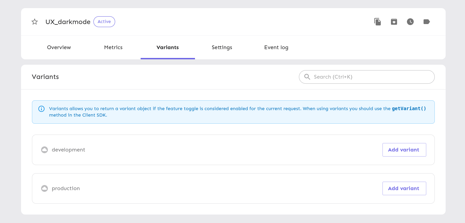The width and height of the screenshot is (465, 223).
Task: Go to the Settings tab
Action: coord(222,47)
